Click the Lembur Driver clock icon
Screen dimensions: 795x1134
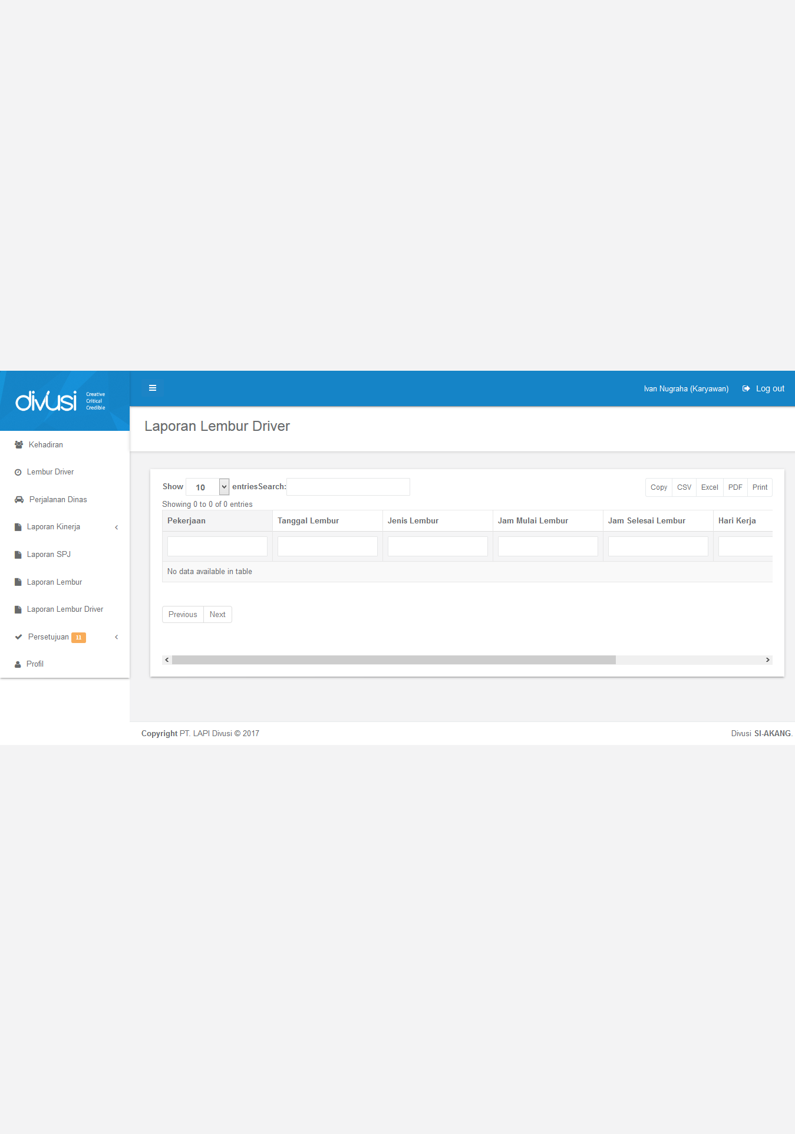18,472
